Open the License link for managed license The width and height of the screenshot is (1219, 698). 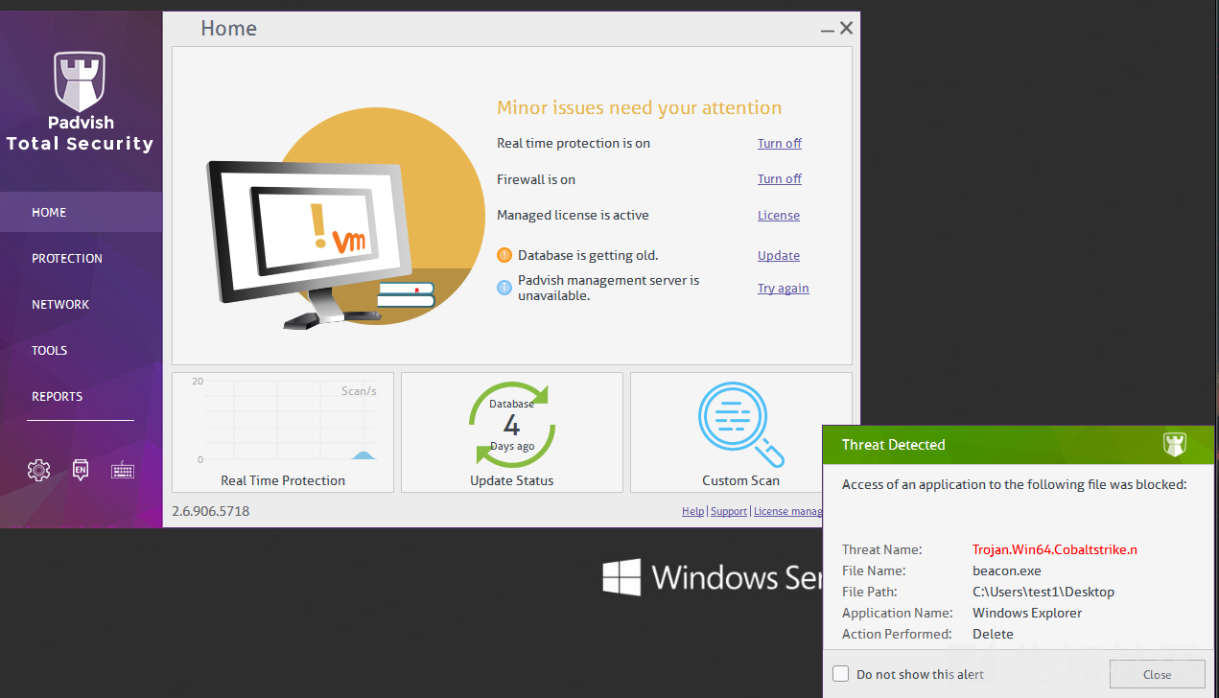(779, 215)
